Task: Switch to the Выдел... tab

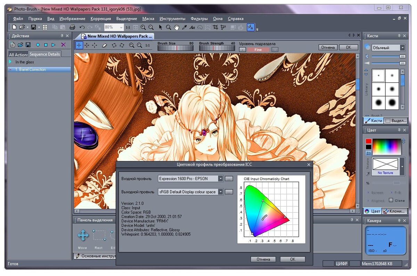Action: [x=396, y=121]
